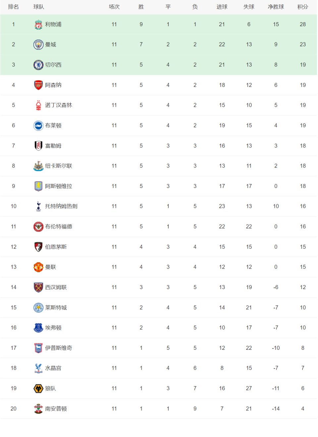
Task: Click the Wolves wolf-head crest icon
Action: (x=38, y=388)
